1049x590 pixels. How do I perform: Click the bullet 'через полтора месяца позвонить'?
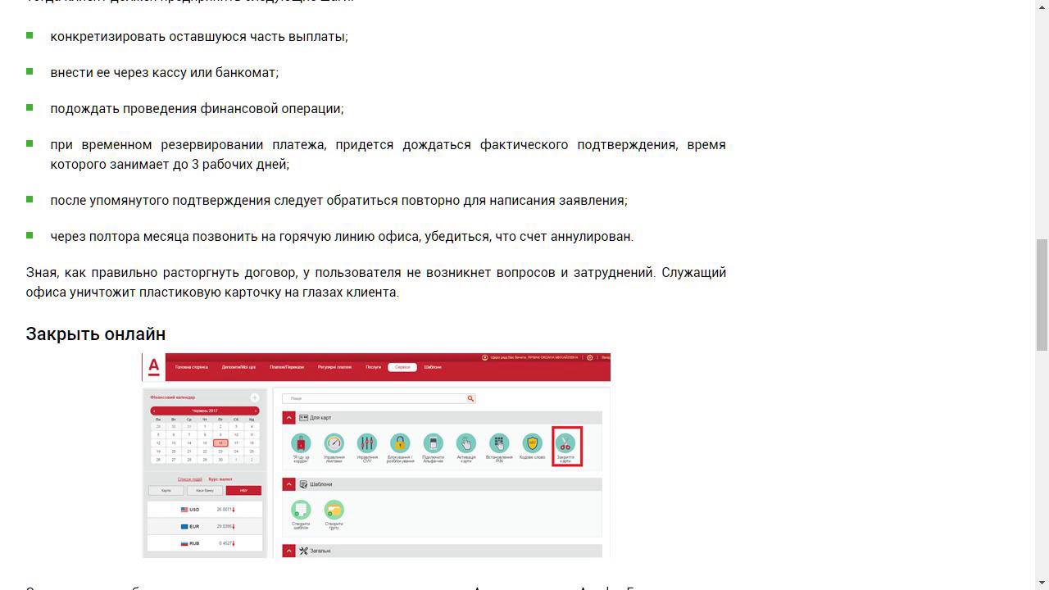point(342,237)
